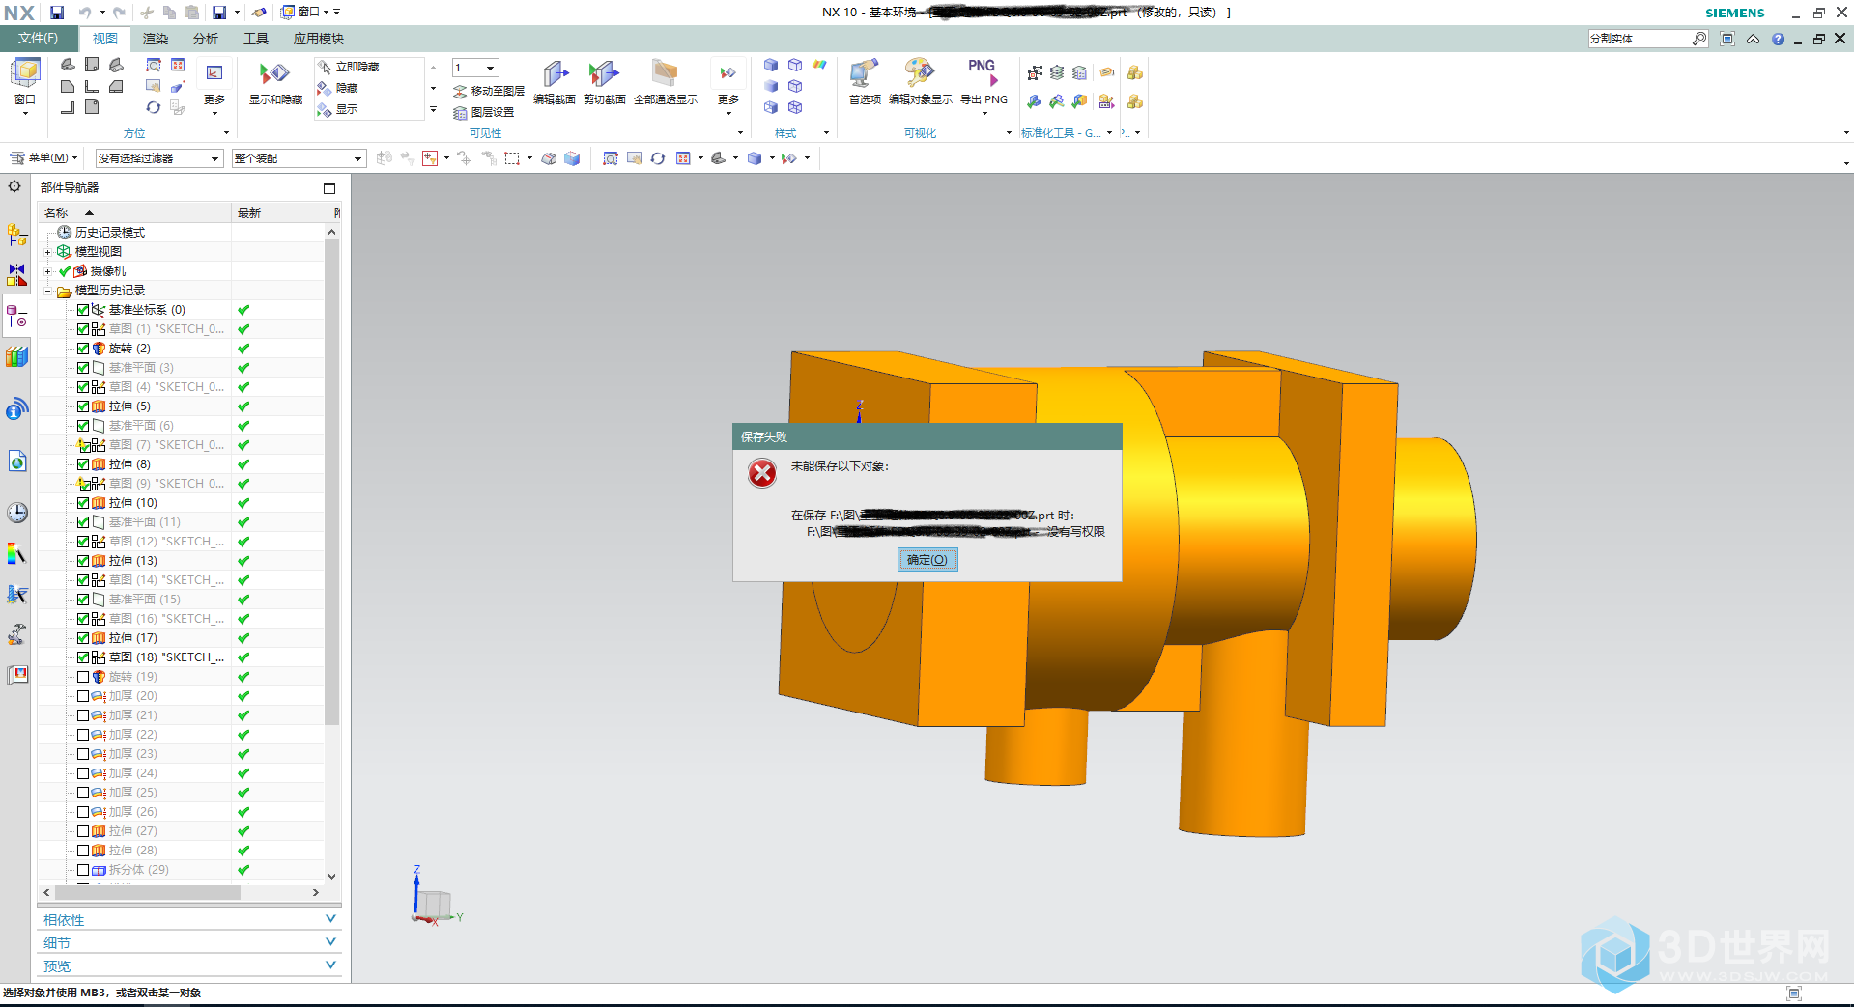Uncheck 拉伸 (8) feature checkbox
This screenshot has width=1854, height=1007.
click(x=83, y=464)
